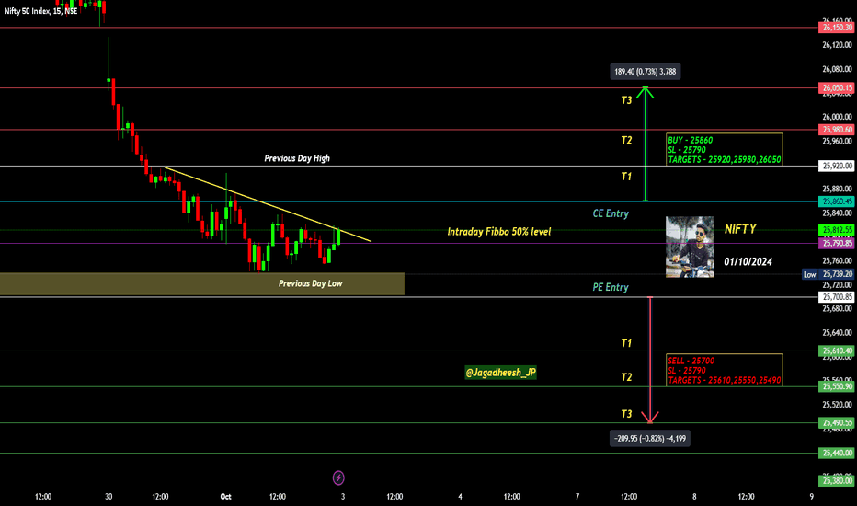Click the 25,860.45 teal price label
Screen dimensions: 857x506
(836, 201)
